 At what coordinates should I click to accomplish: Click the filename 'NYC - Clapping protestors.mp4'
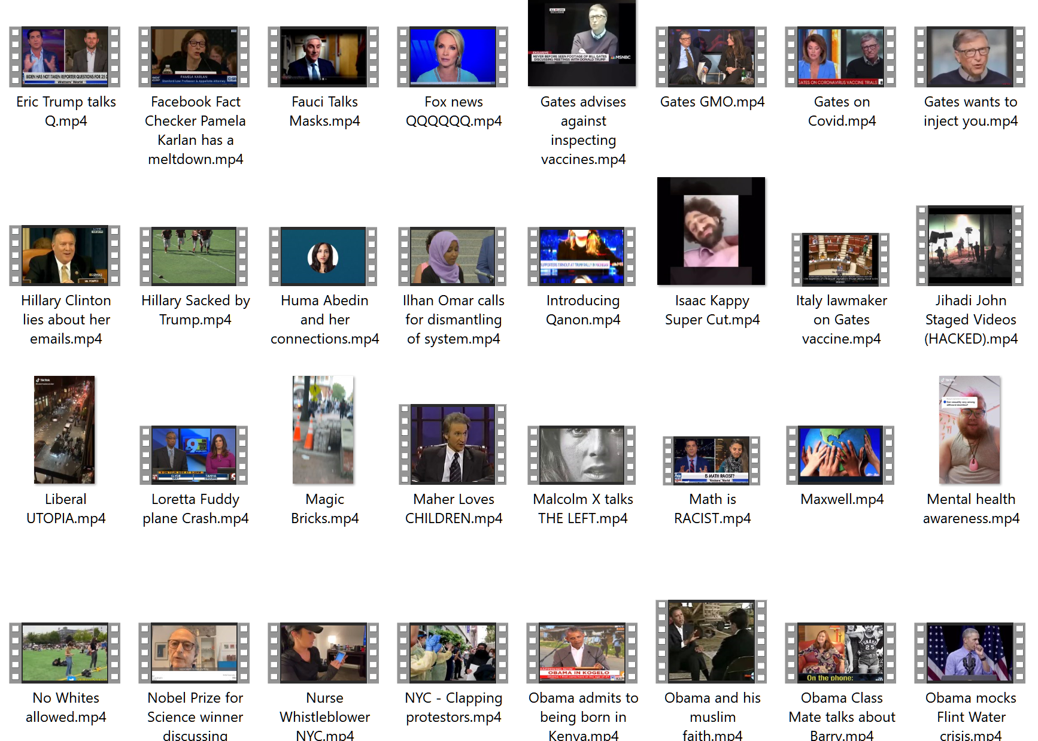click(454, 707)
